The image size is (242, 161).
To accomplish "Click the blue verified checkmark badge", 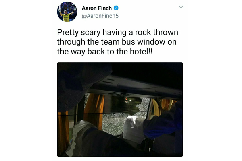I will pos(116,8).
